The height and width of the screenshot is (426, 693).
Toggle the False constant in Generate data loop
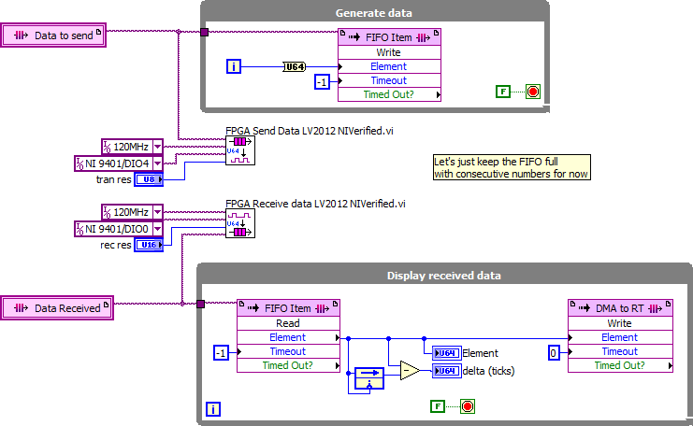[x=503, y=92]
